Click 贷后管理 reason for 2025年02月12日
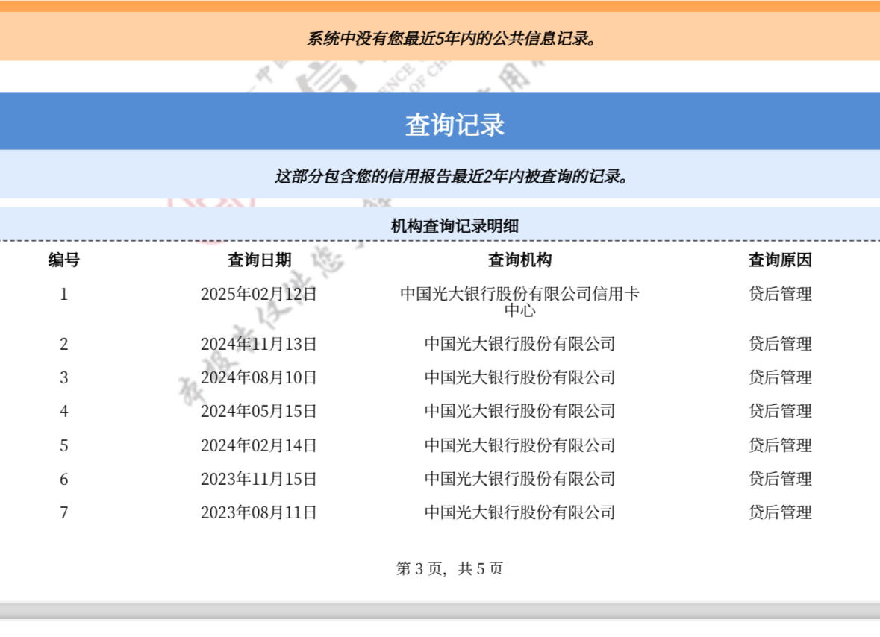Viewport: 880px width, 637px height. point(780,295)
